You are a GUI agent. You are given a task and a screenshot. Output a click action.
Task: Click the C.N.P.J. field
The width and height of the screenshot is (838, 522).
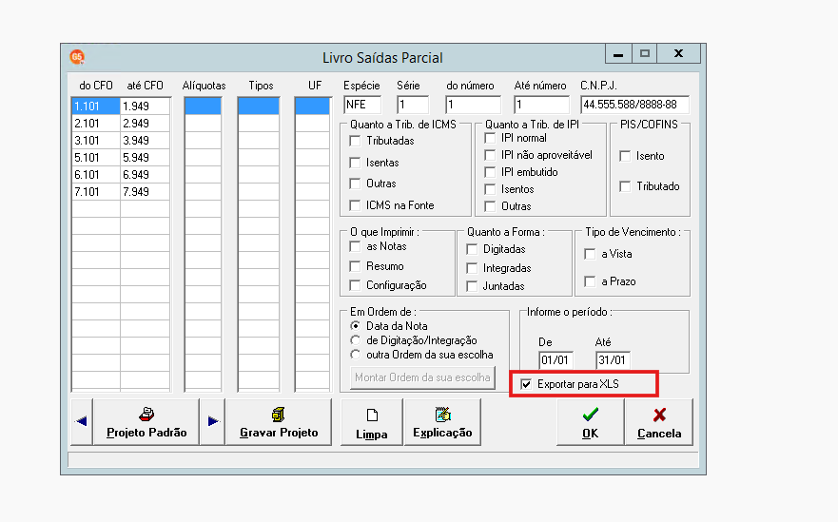(x=634, y=105)
